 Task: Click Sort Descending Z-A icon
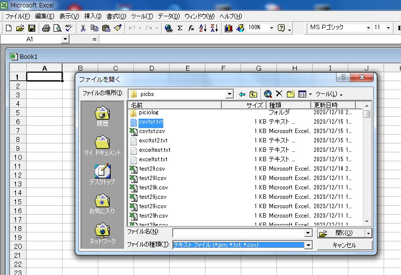(x=214, y=28)
